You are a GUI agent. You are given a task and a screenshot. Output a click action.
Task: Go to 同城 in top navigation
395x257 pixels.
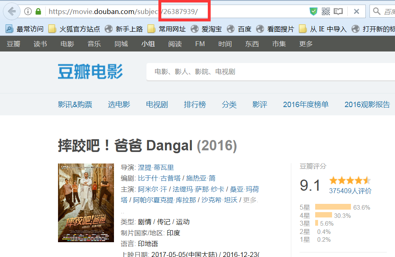click(121, 44)
